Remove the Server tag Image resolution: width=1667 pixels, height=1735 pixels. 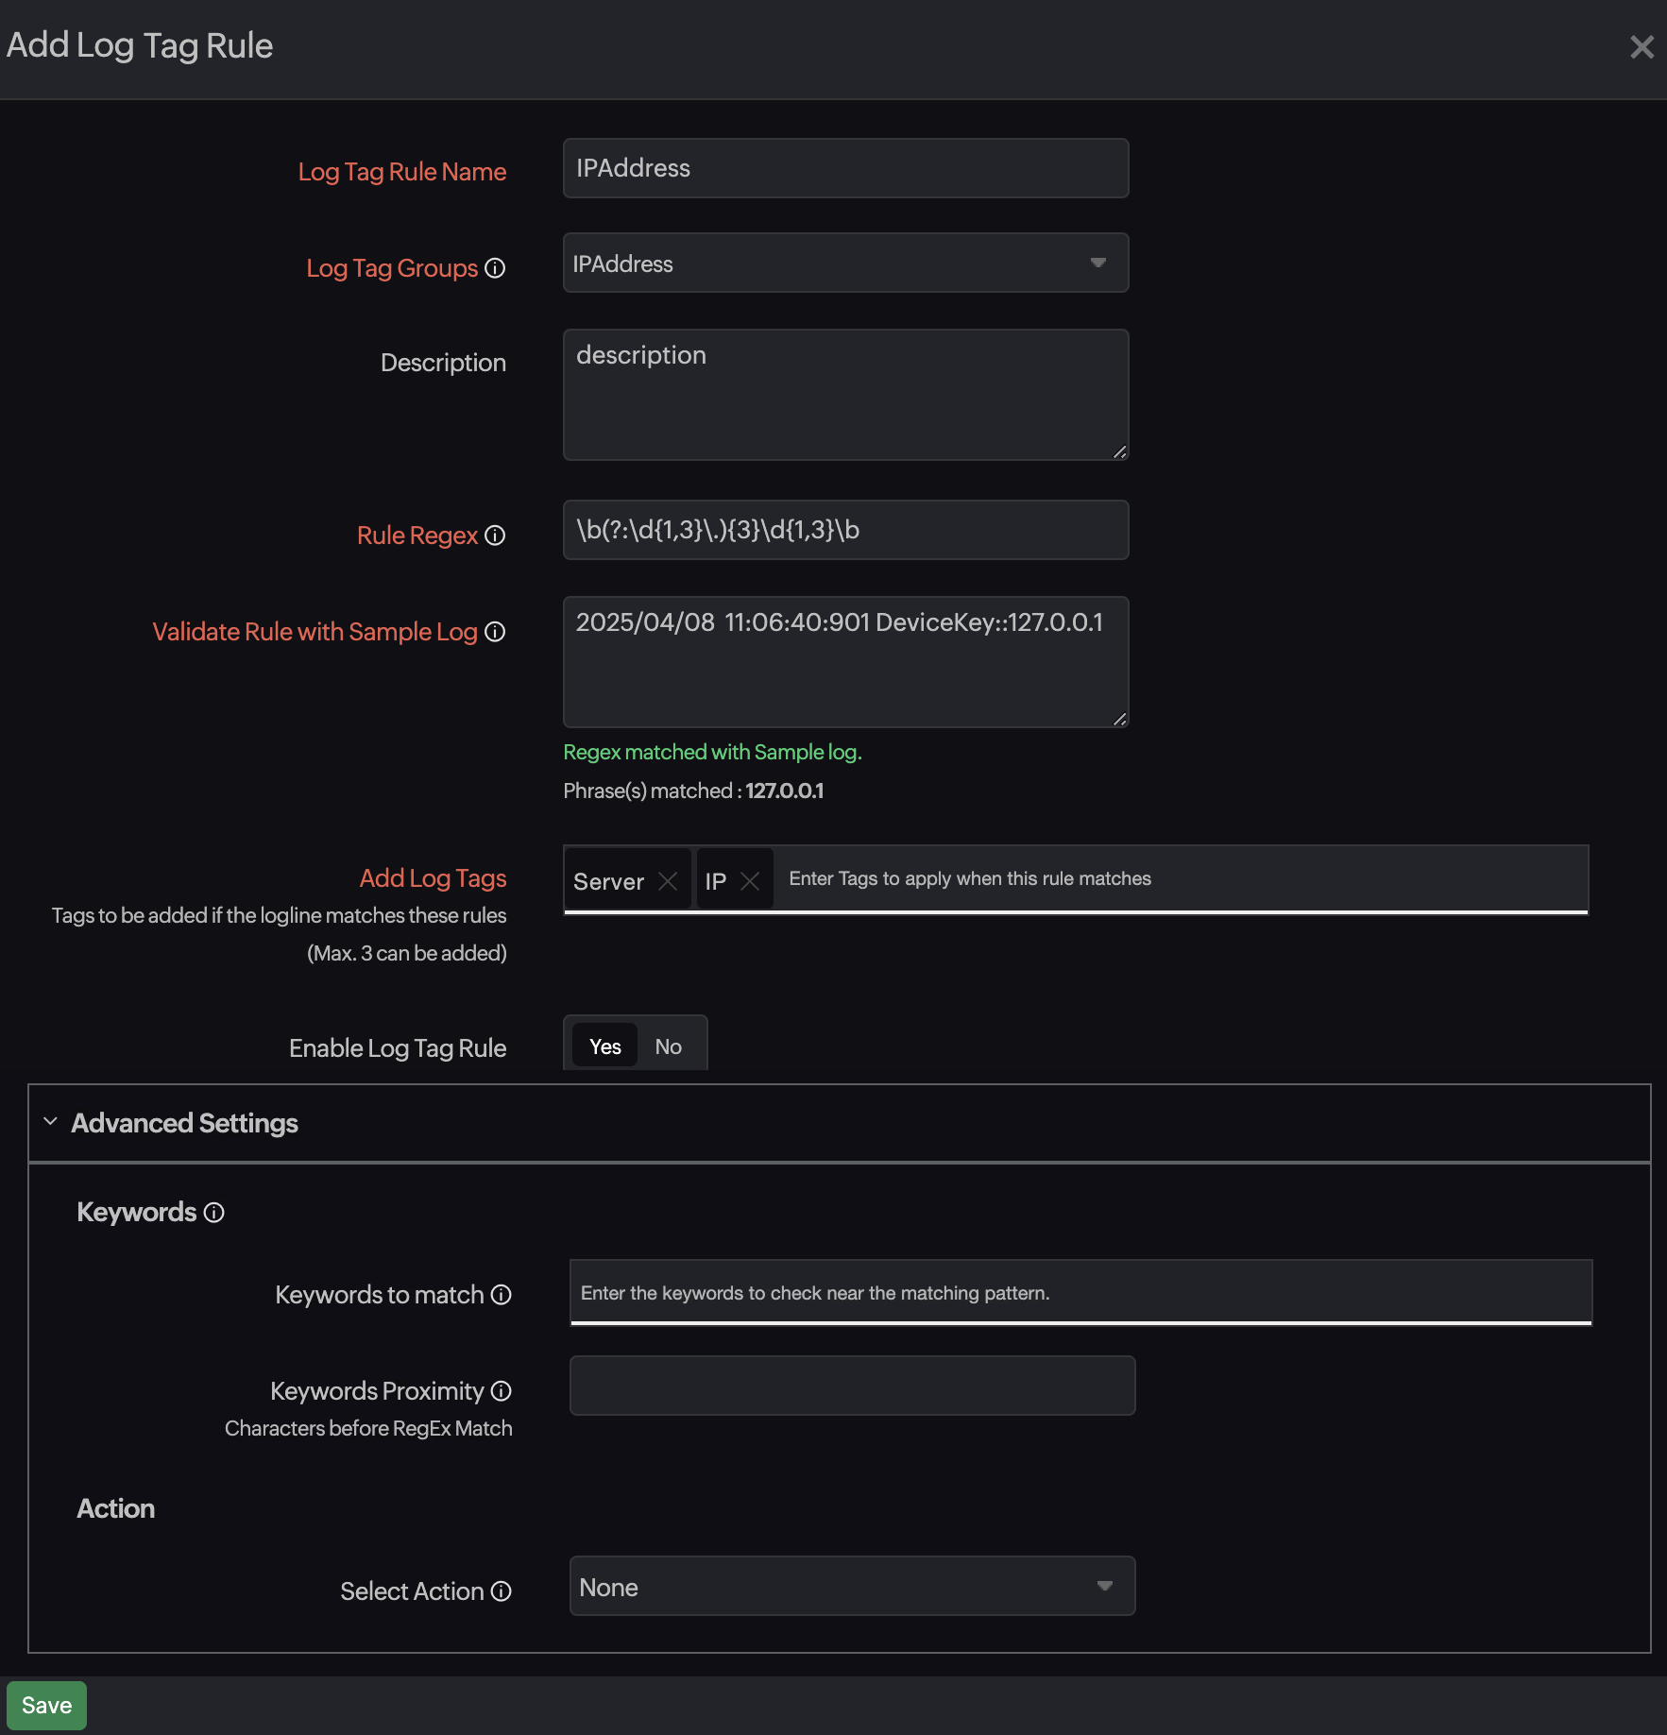[x=668, y=879]
